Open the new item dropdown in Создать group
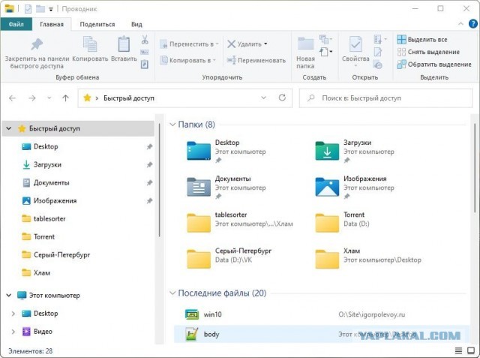Image resolution: width=480 pixels, height=358 pixels. (x=326, y=52)
